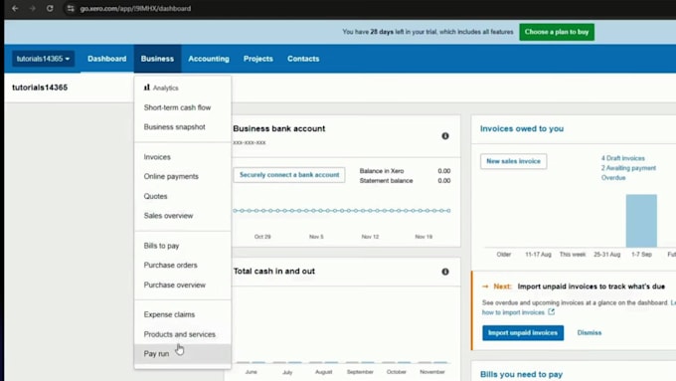Open Purchase overview

coord(182,285)
